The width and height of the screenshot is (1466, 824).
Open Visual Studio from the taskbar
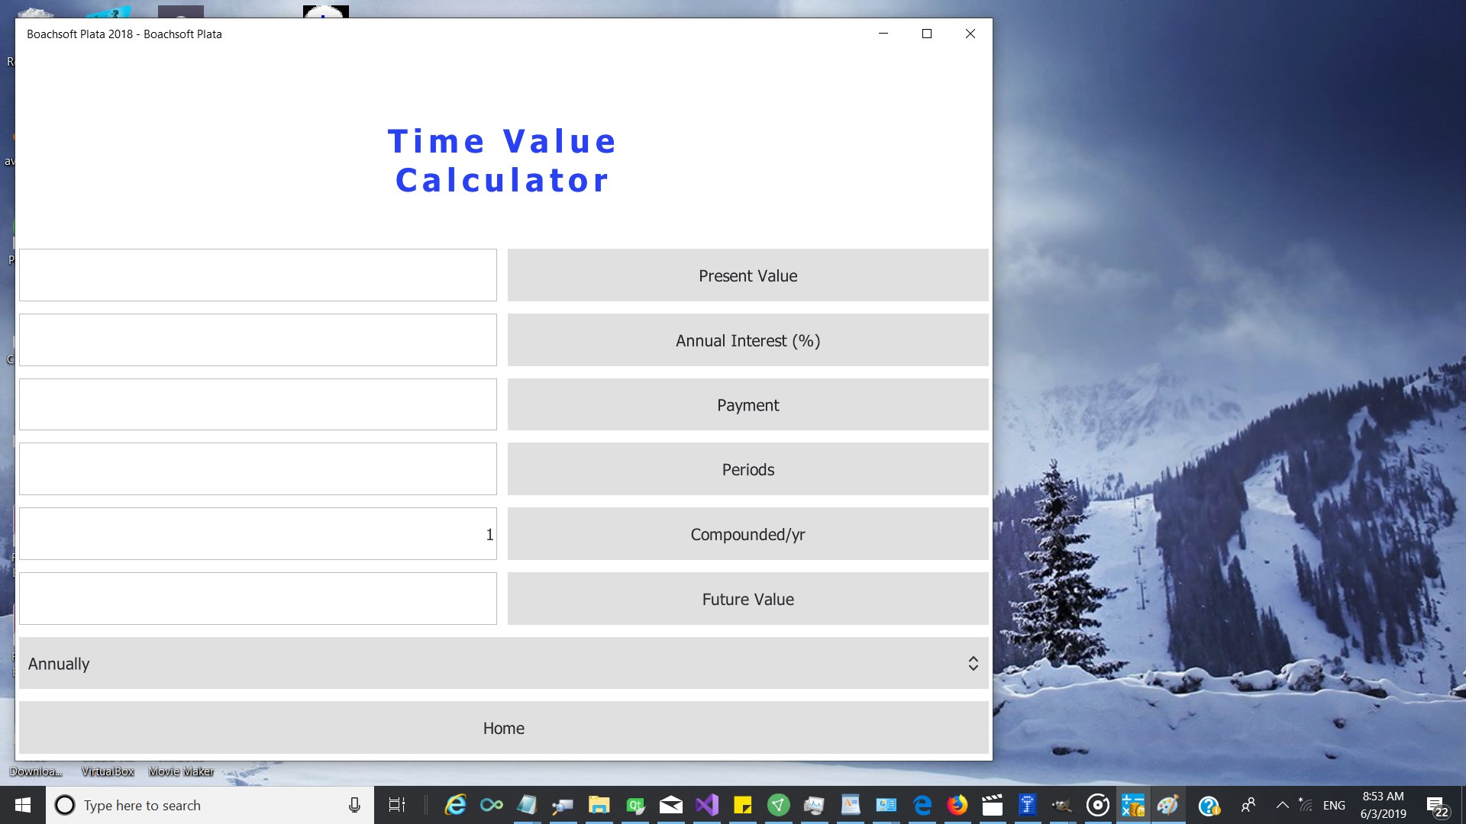707,805
